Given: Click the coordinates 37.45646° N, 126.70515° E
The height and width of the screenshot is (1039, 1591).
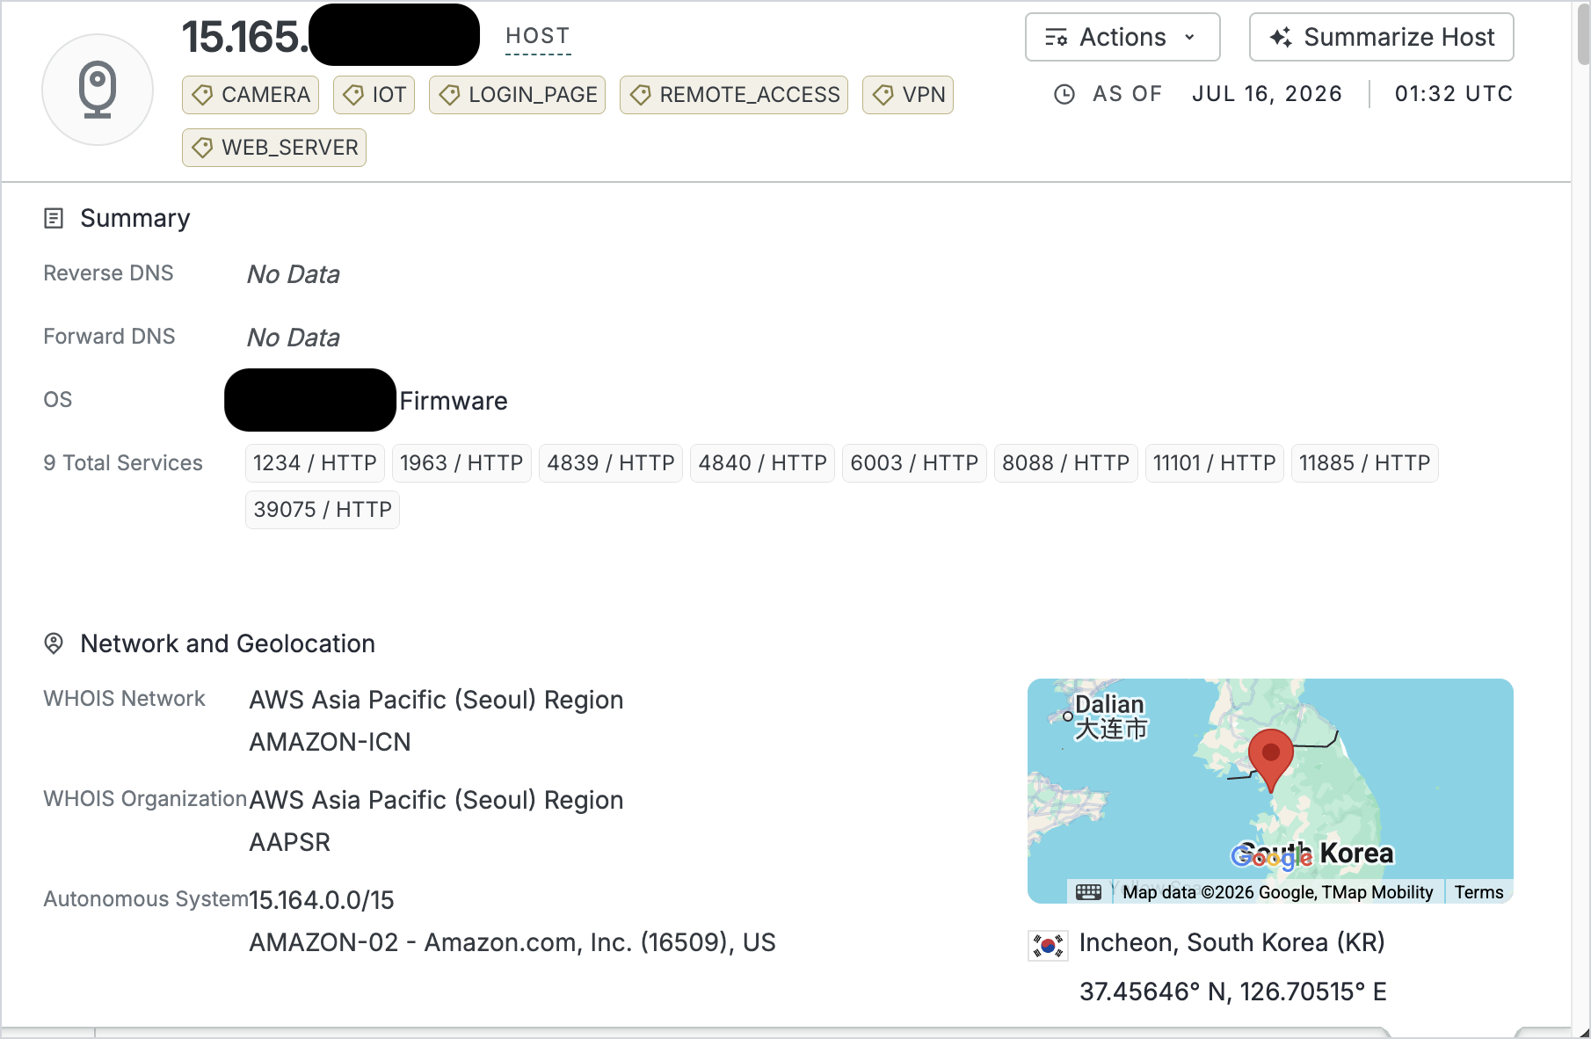Looking at the screenshot, I should pos(1233,992).
